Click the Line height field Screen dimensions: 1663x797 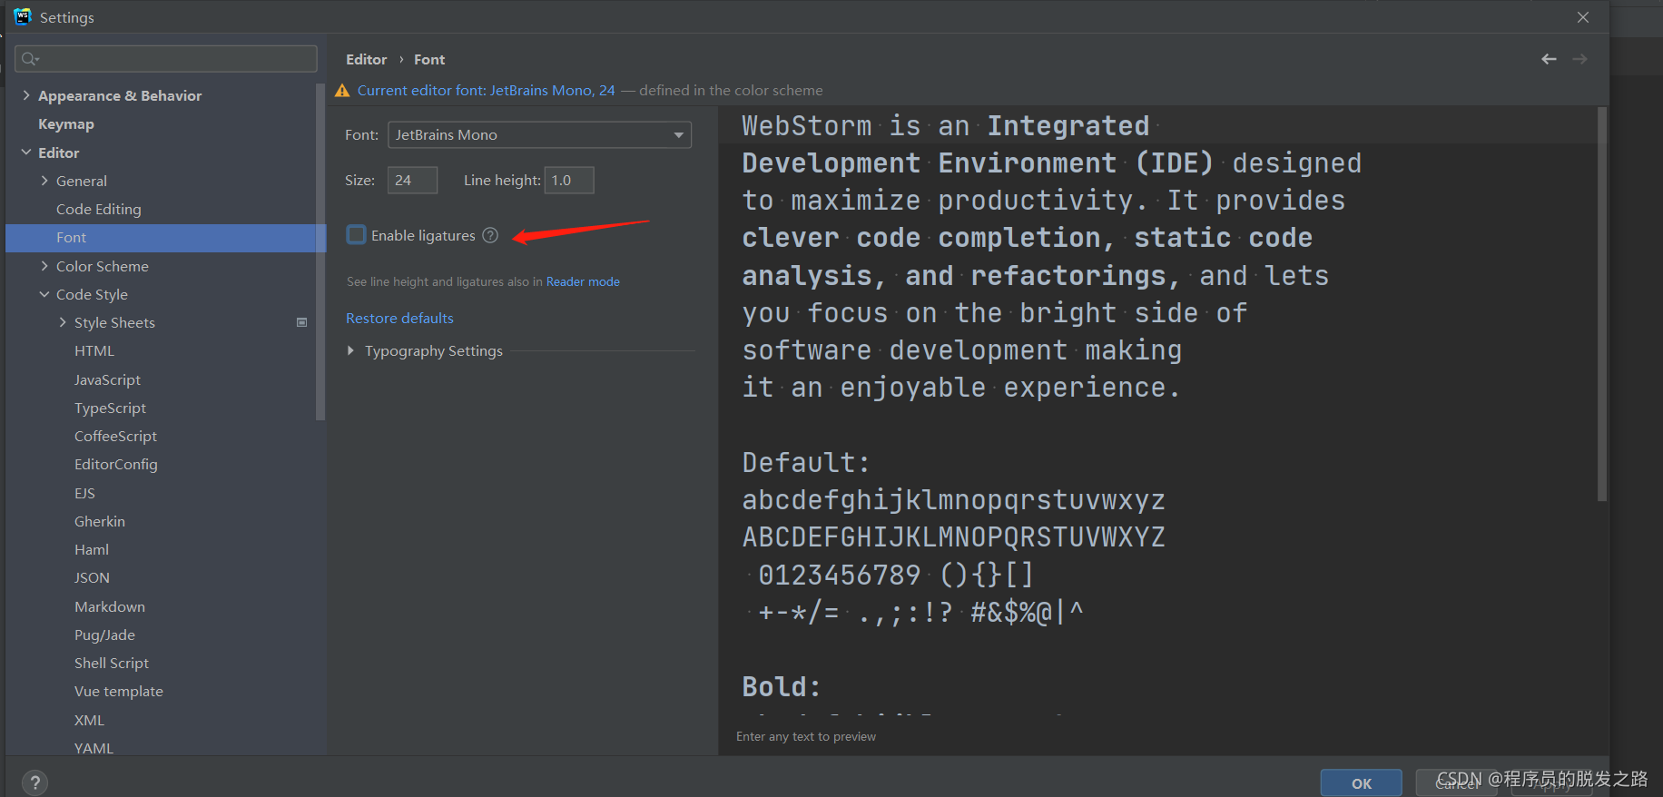(569, 180)
